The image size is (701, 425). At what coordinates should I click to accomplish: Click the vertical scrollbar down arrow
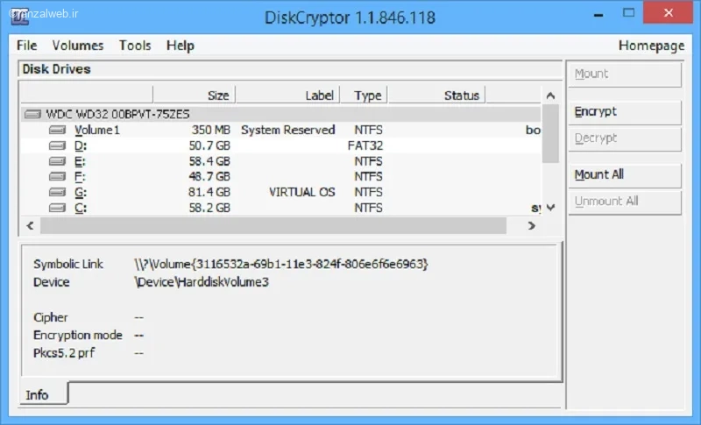pyautogui.click(x=551, y=208)
